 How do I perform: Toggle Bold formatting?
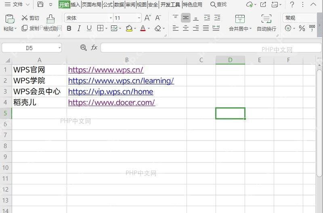click(69, 28)
